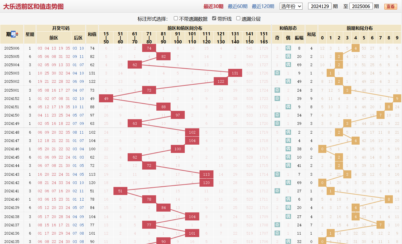Image resolution: width=402 pixels, height=244 pixels.
Task: Click amplitude value 69 in row 2025004
Action: point(299,65)
